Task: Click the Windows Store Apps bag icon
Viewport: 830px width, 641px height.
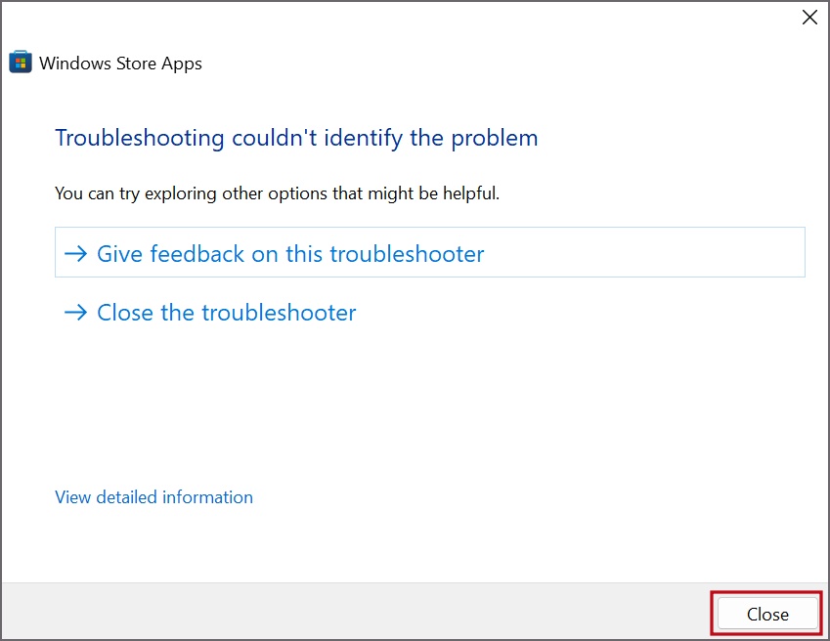Action: point(21,62)
